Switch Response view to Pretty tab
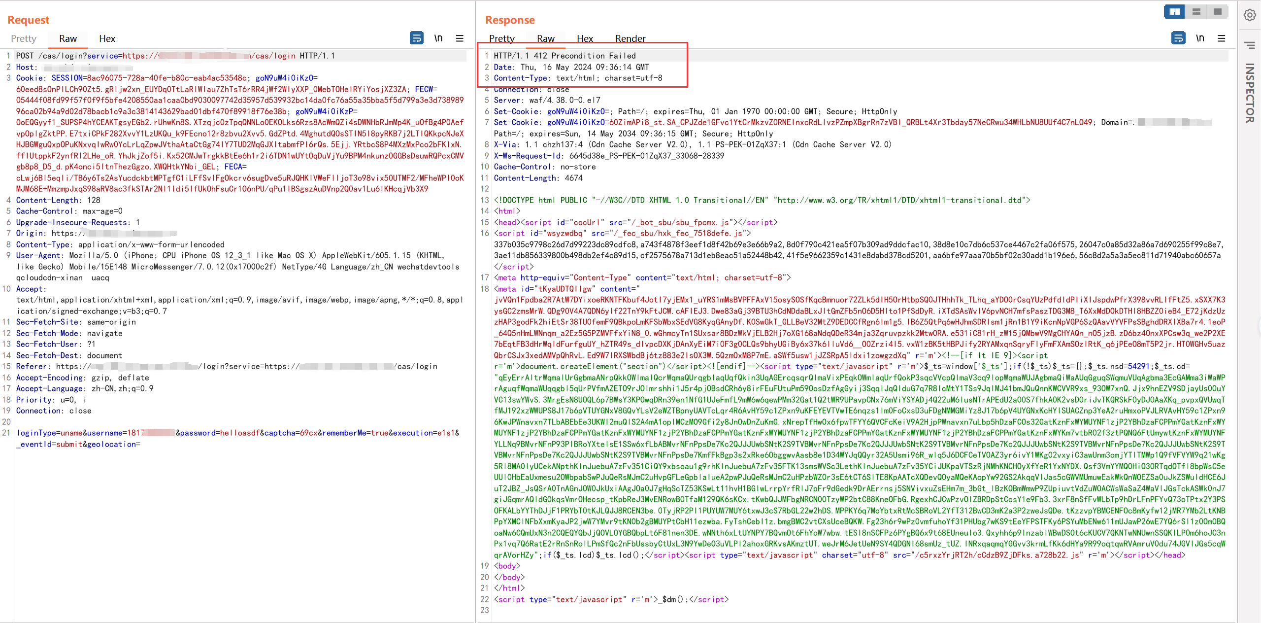 [501, 38]
